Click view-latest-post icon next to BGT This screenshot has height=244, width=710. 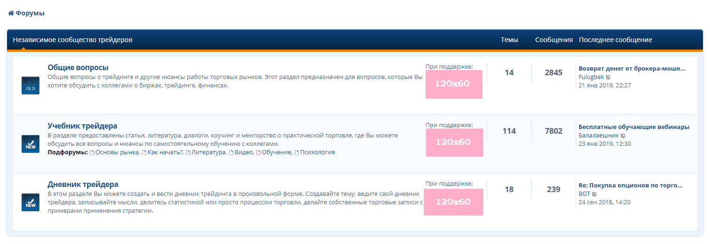(x=595, y=194)
